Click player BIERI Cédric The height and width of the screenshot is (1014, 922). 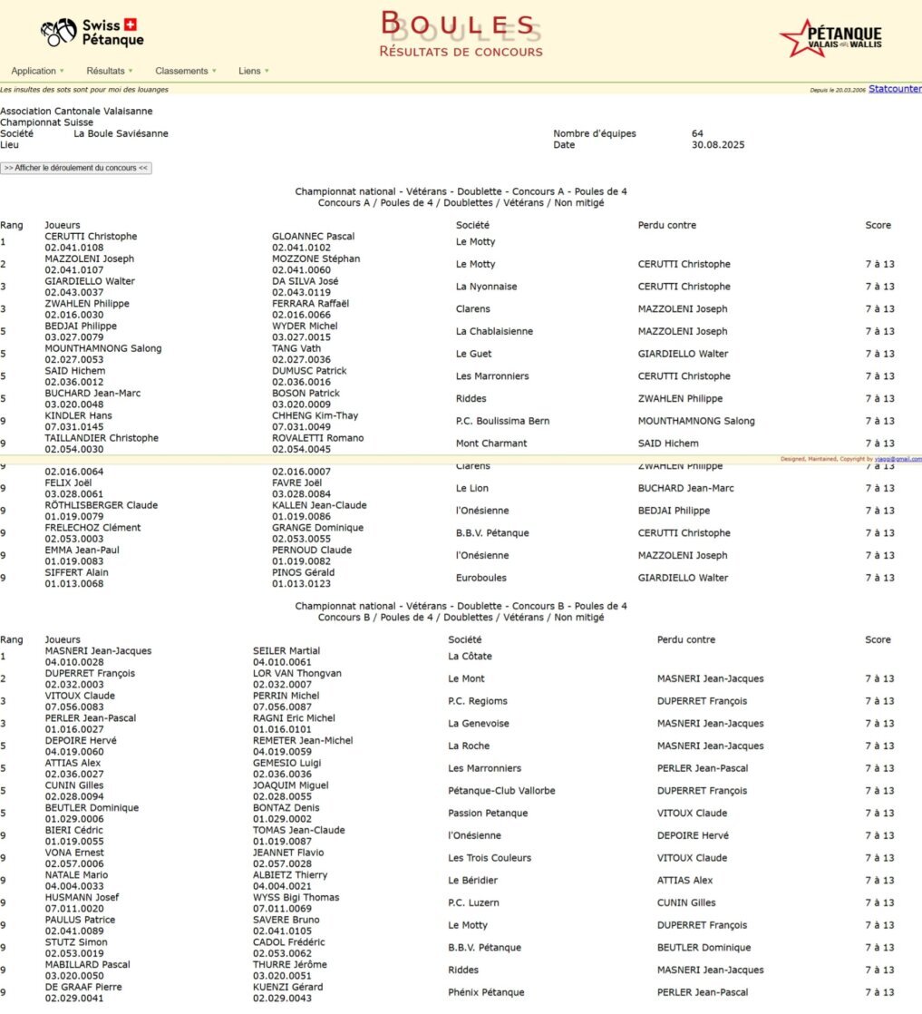[x=73, y=831]
